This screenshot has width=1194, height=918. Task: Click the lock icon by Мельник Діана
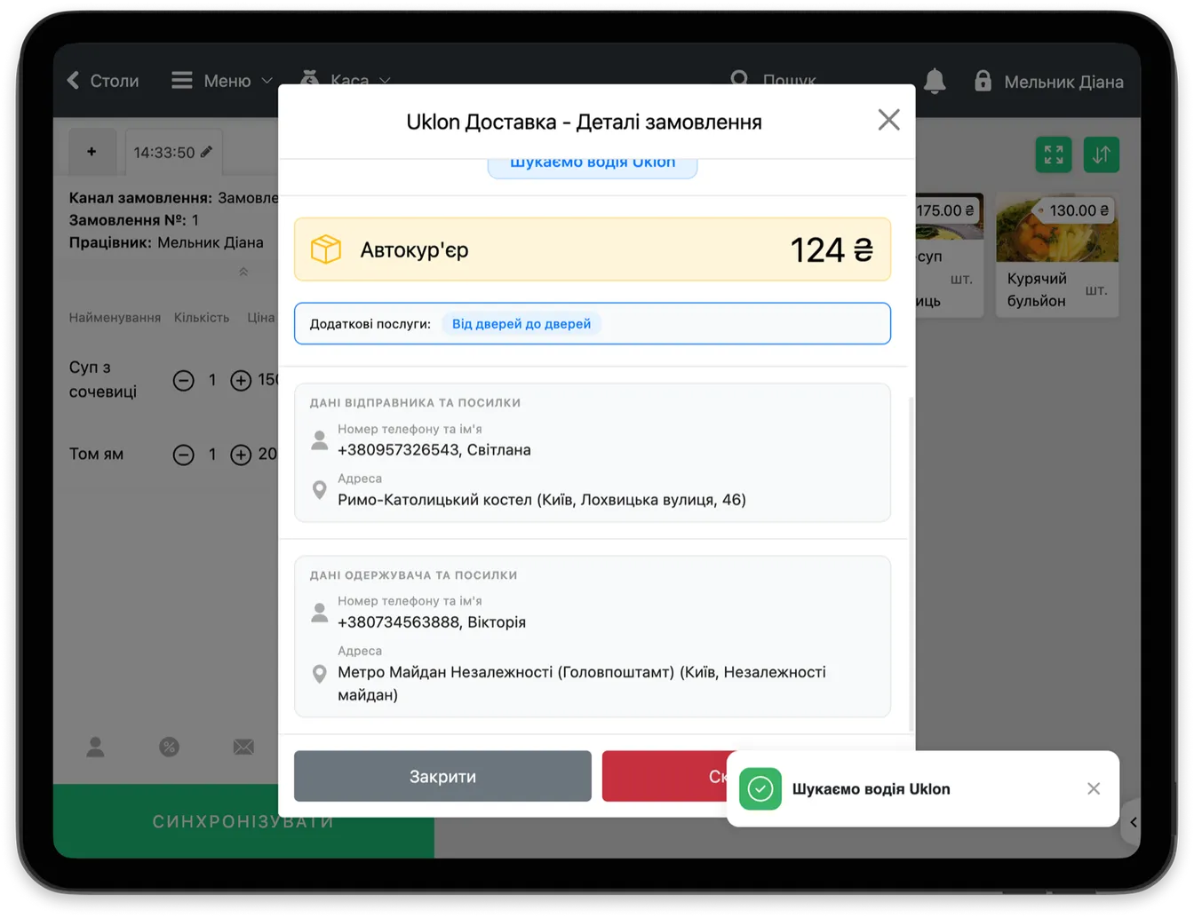[983, 81]
